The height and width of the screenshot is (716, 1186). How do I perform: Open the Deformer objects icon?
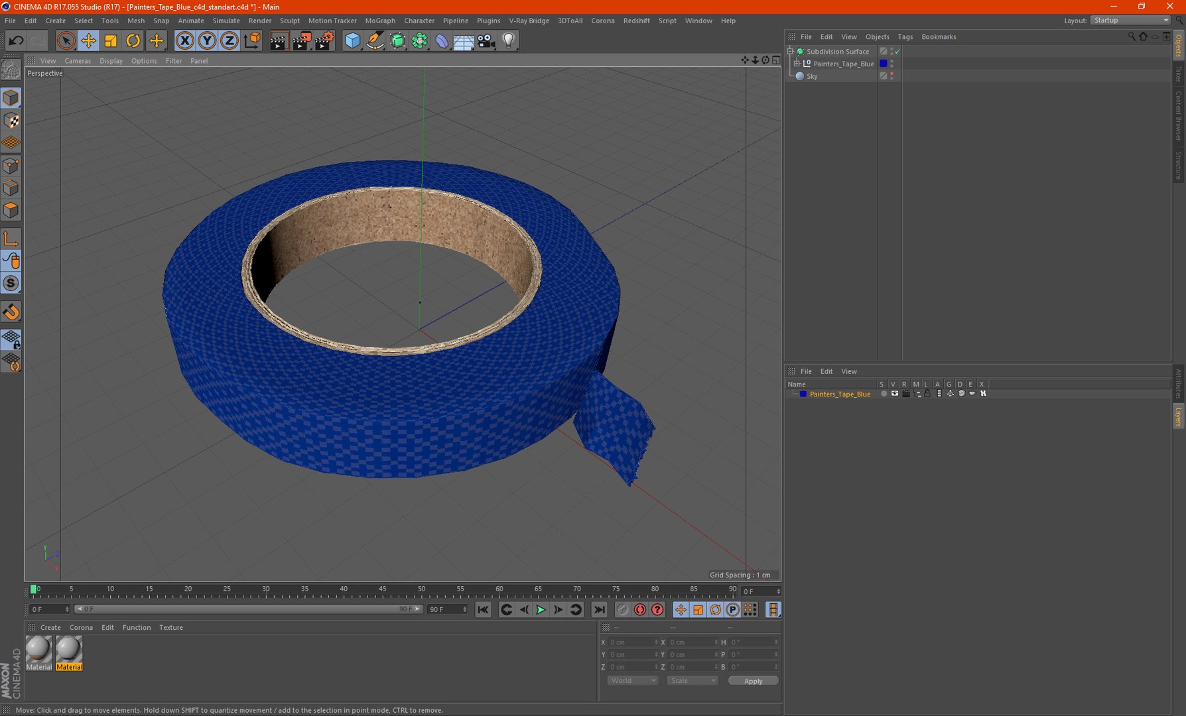point(442,40)
